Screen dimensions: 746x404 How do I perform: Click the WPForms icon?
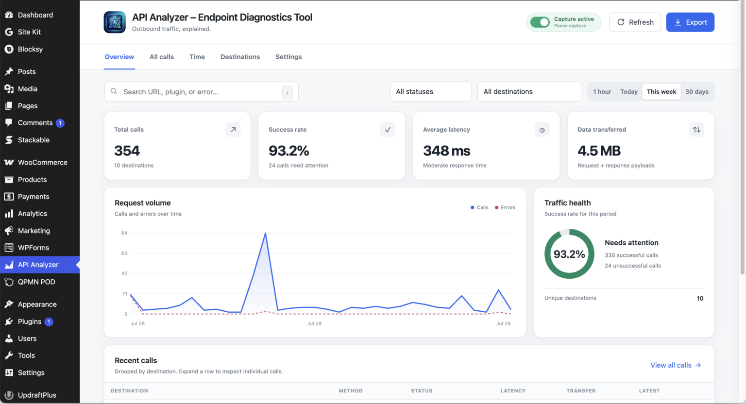(9, 248)
